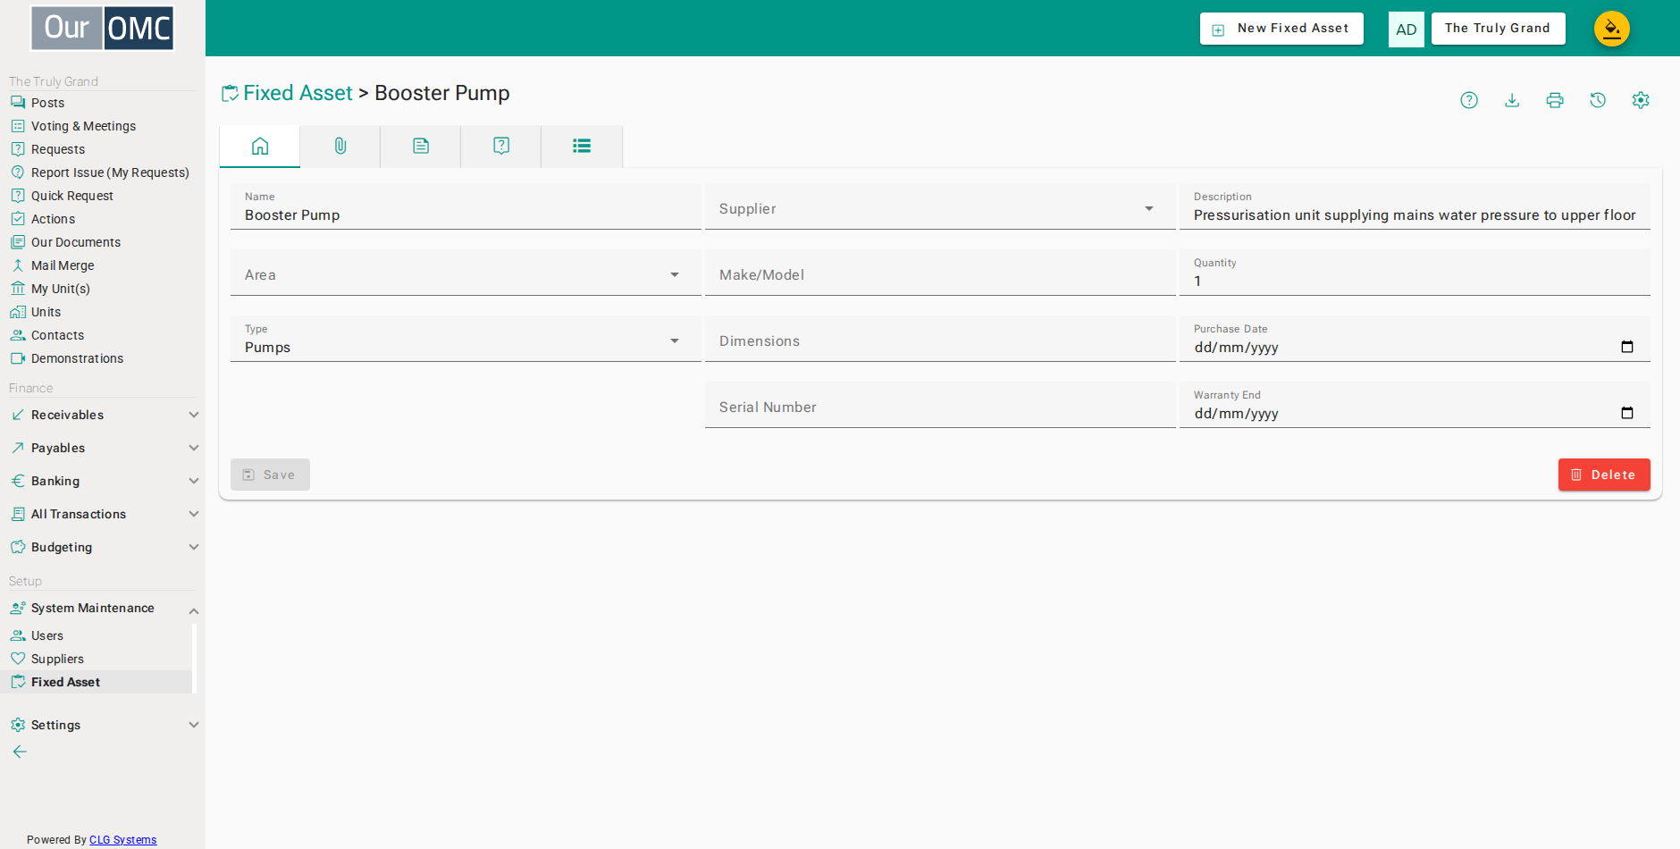
Task: Click the sidebar back arrow icon
Action: click(x=20, y=752)
